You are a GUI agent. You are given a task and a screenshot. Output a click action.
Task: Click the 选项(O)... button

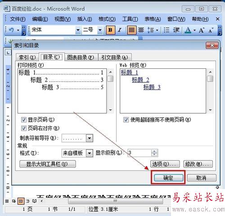point(165,164)
